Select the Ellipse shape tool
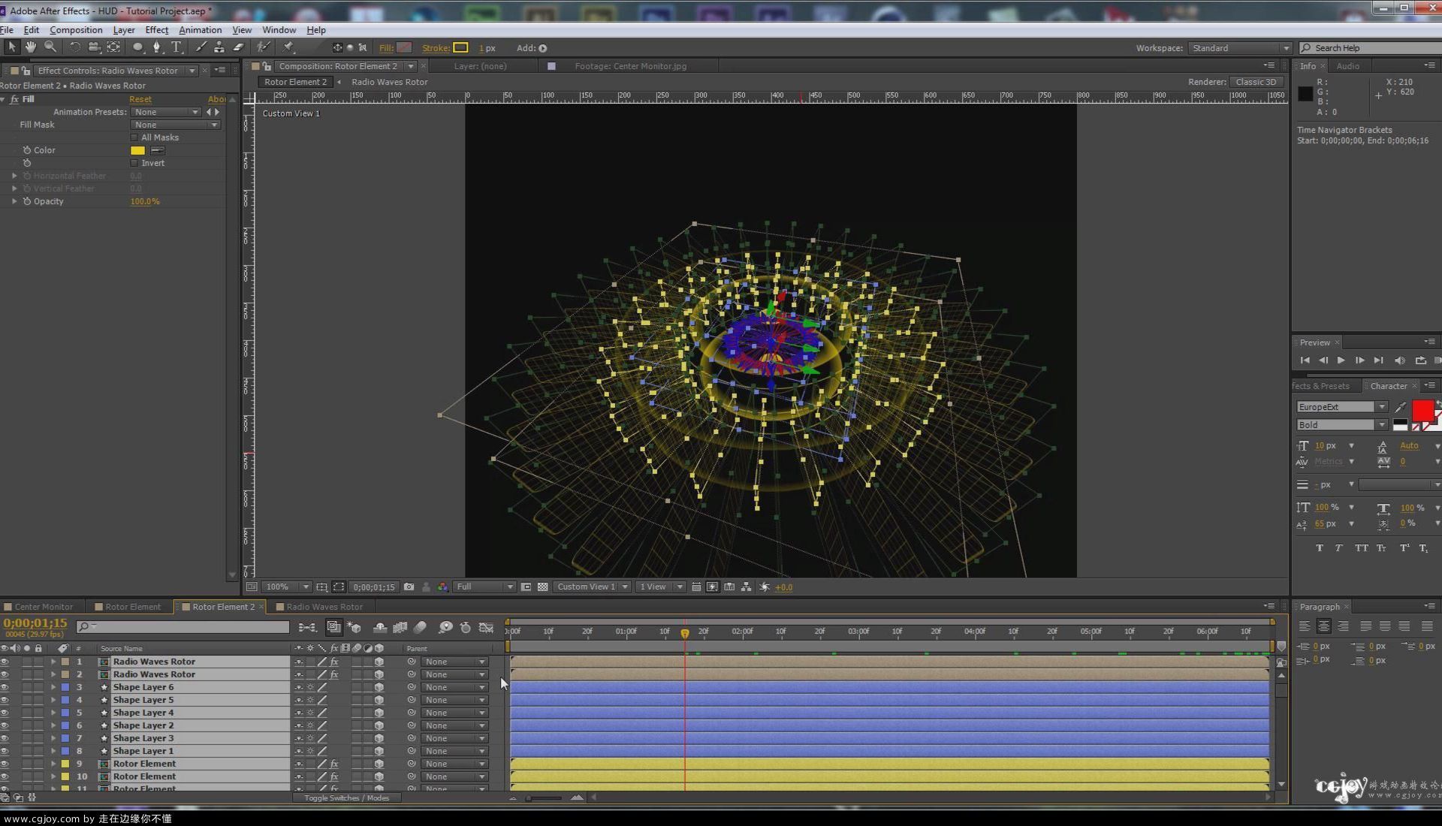Screen dimensions: 1442x826 tap(138, 47)
